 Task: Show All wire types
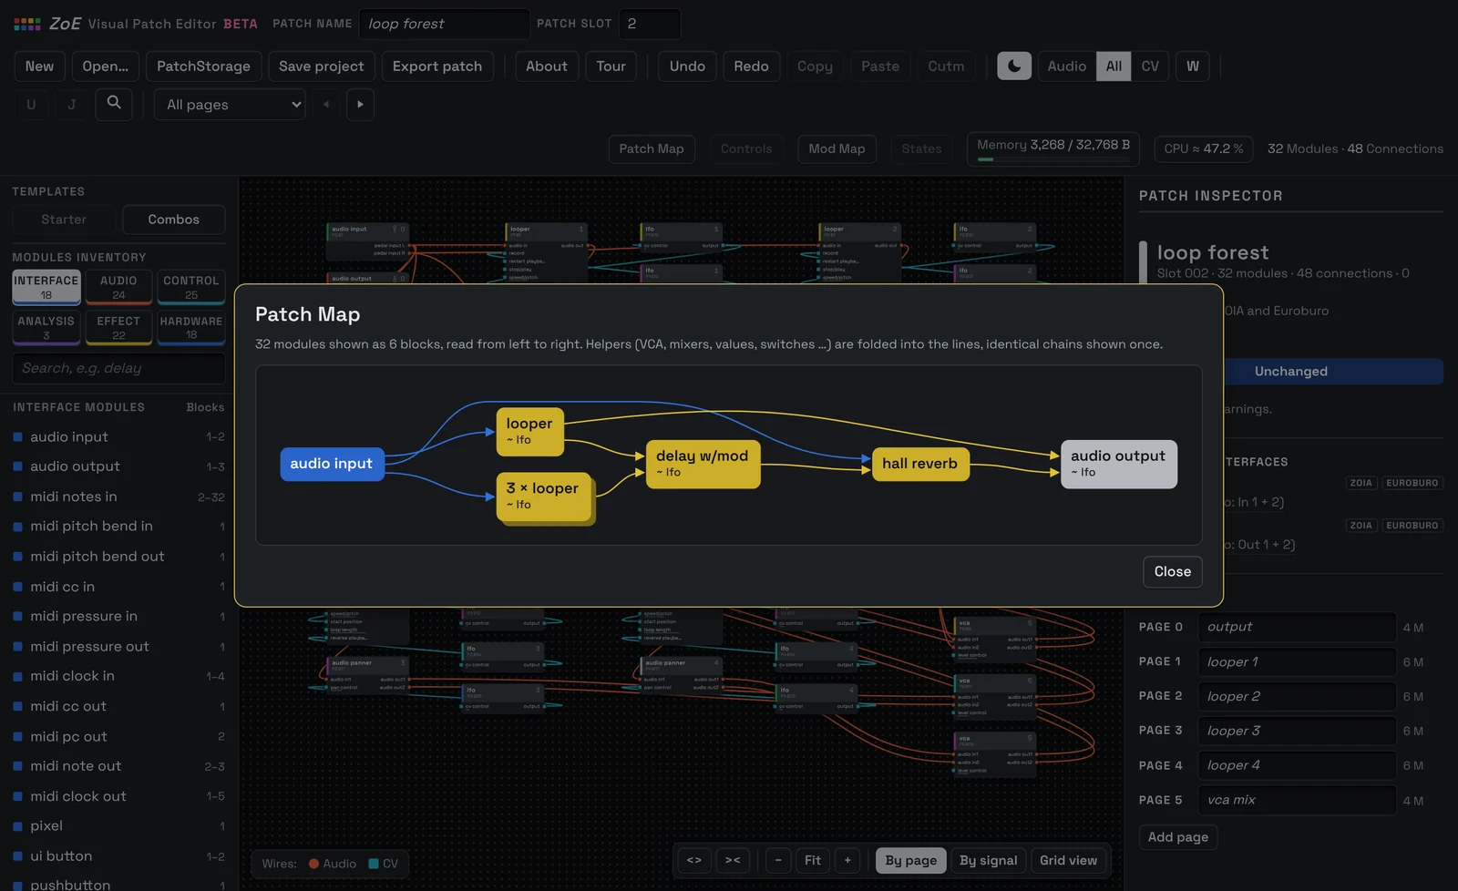point(1114,66)
